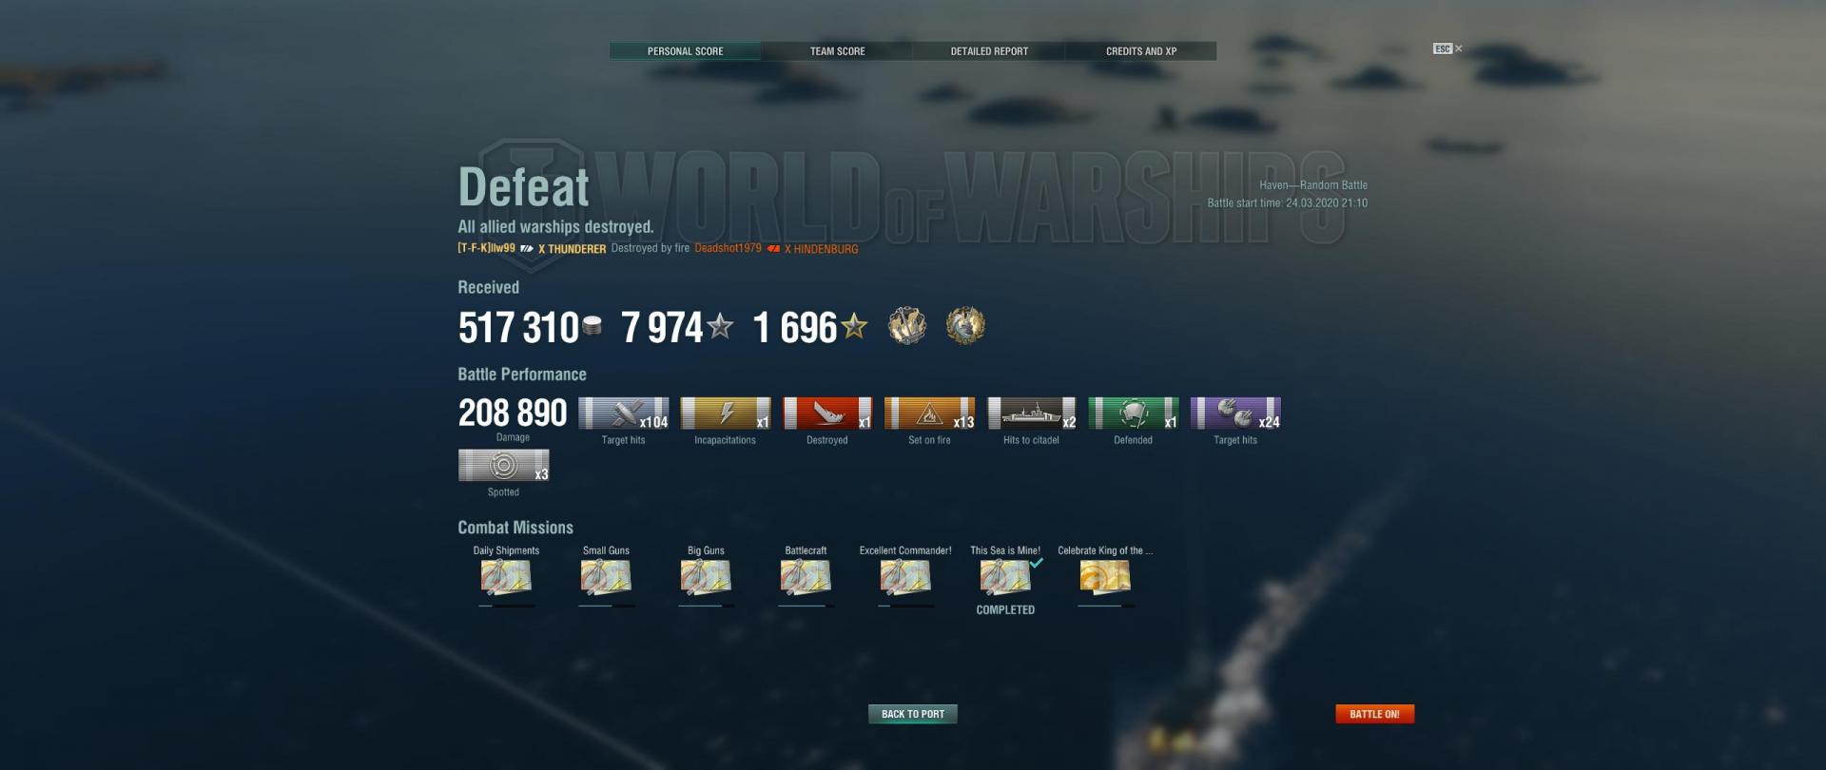
Task: Click the Hits to citadel ribbon
Action: point(1032,414)
